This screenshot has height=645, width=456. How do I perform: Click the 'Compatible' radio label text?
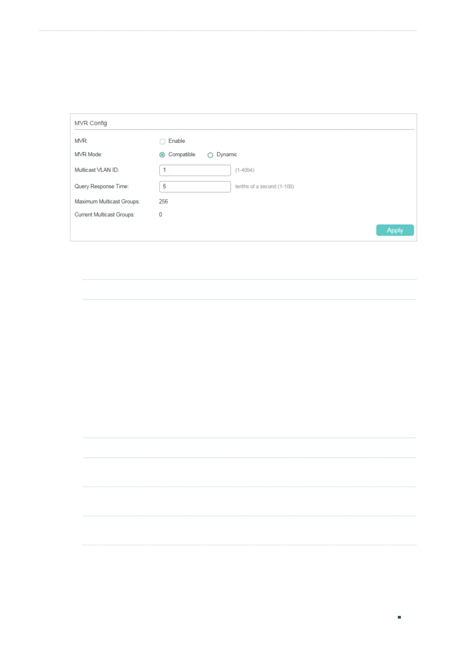click(x=182, y=154)
